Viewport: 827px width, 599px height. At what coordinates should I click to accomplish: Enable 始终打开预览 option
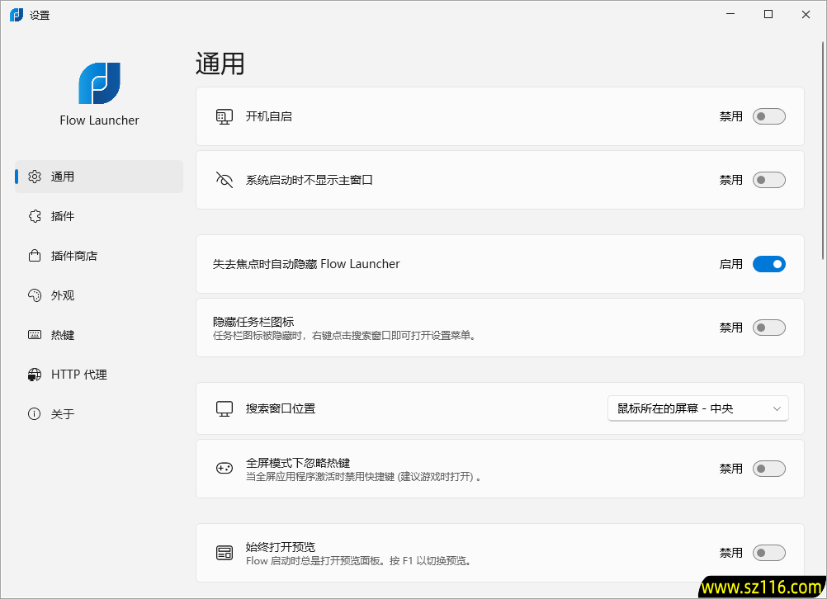[x=768, y=552]
